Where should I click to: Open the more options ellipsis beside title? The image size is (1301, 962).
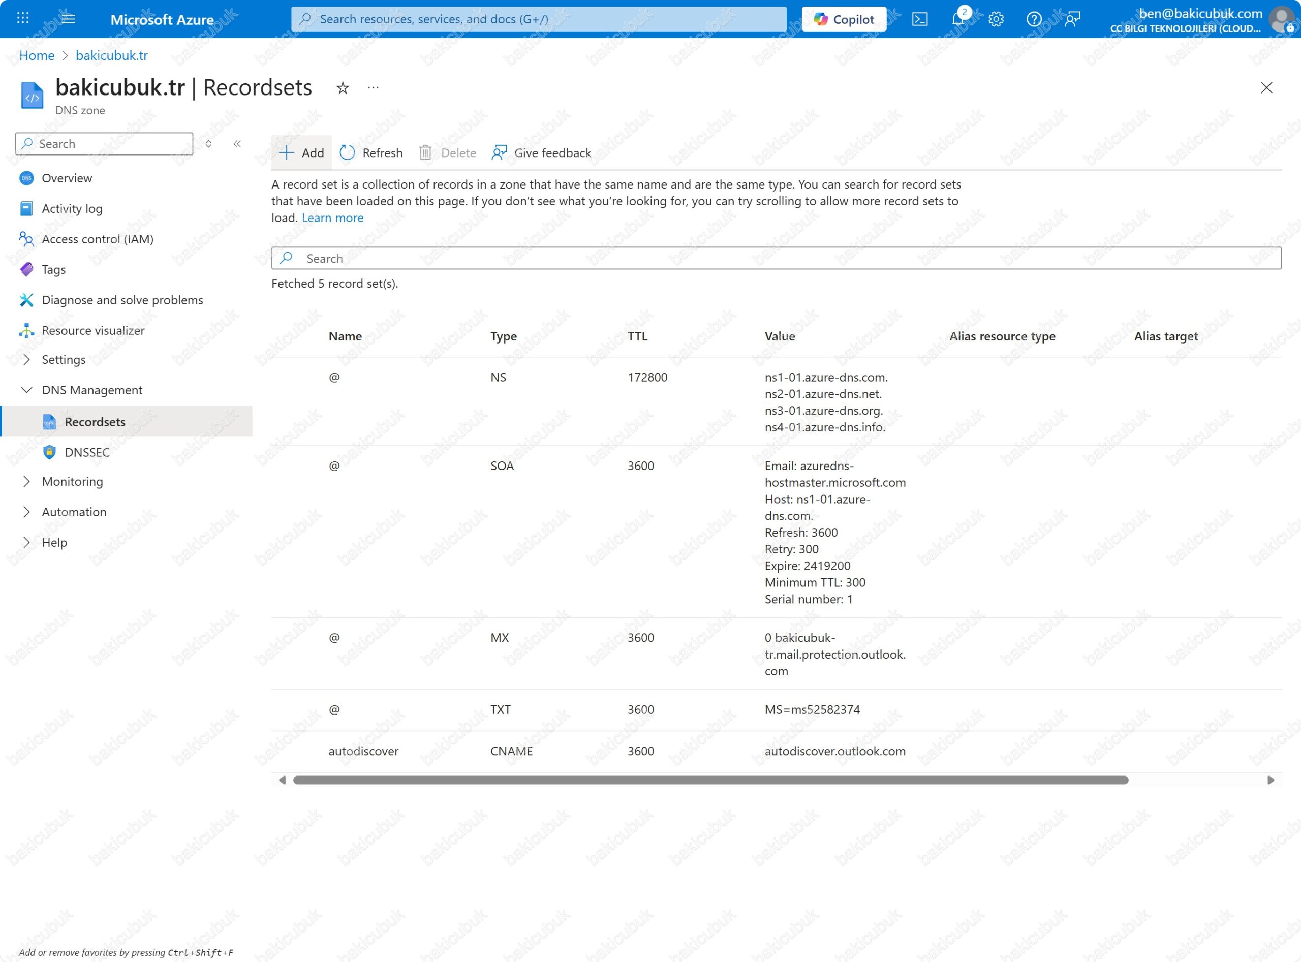click(x=374, y=88)
